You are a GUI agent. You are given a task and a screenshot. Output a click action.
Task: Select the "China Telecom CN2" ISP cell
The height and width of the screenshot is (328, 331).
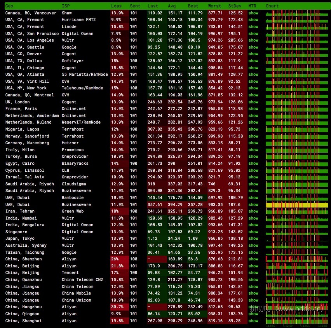[x=82, y=279]
